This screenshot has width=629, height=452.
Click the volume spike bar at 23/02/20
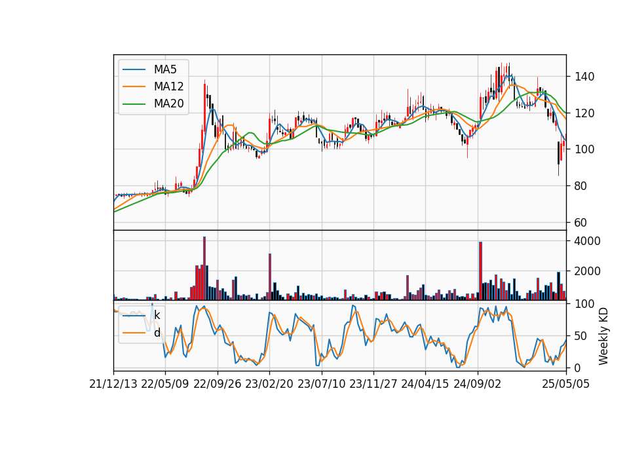(x=270, y=276)
